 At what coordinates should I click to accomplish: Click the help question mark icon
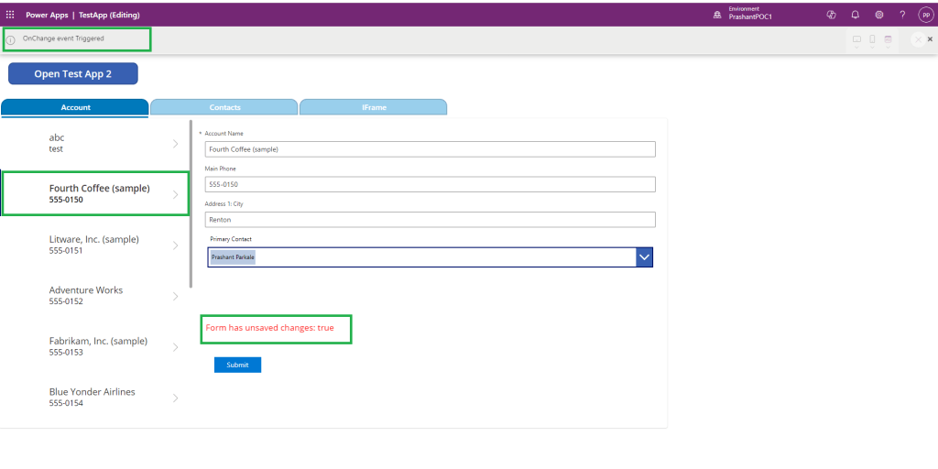coord(902,15)
